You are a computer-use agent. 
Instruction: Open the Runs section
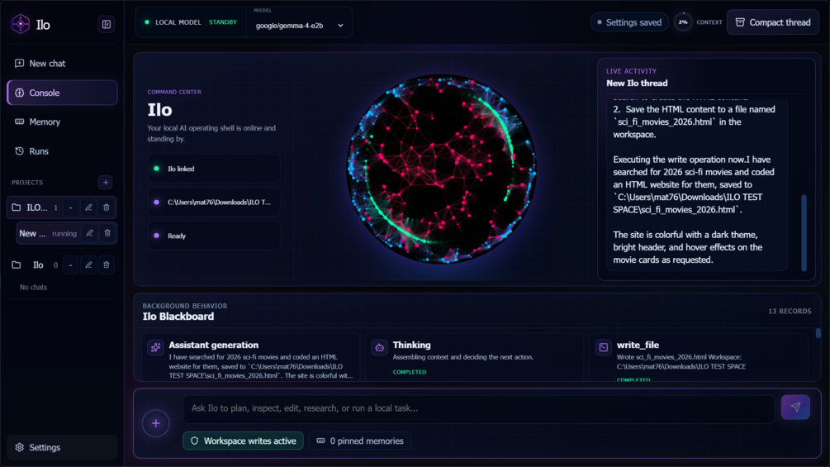click(62, 151)
